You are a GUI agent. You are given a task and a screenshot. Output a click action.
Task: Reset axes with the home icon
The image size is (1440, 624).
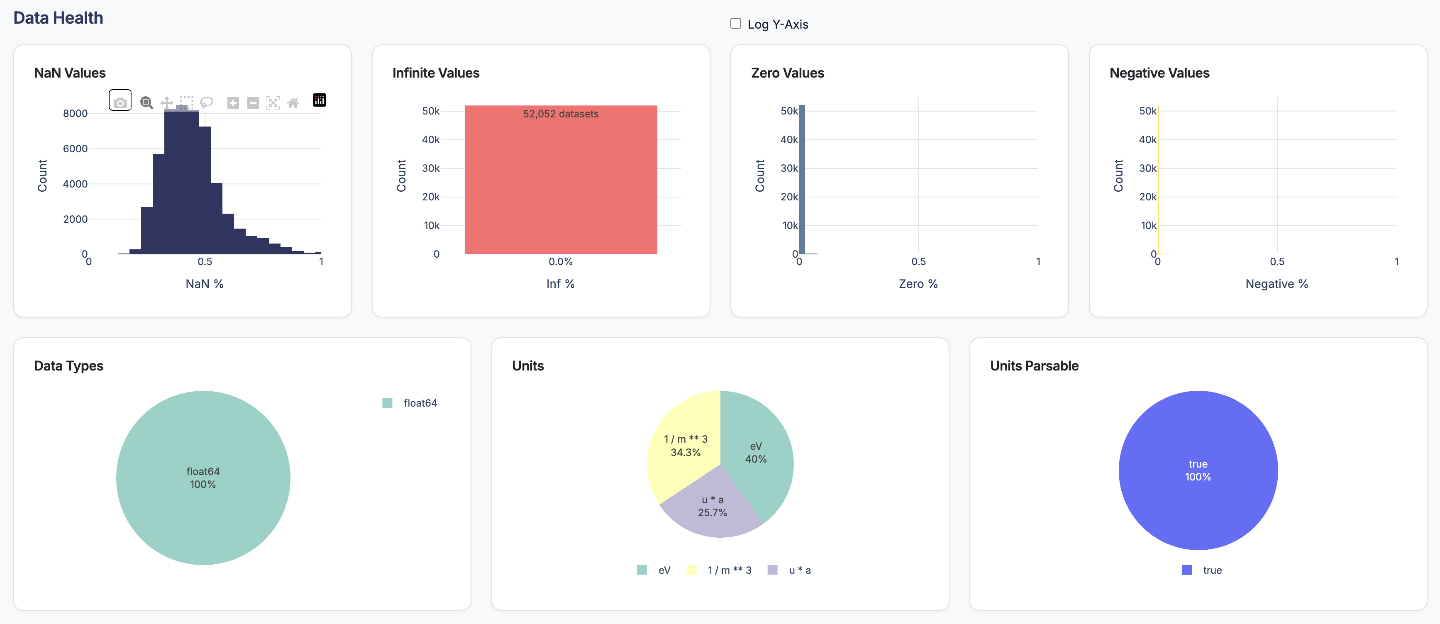(x=293, y=102)
